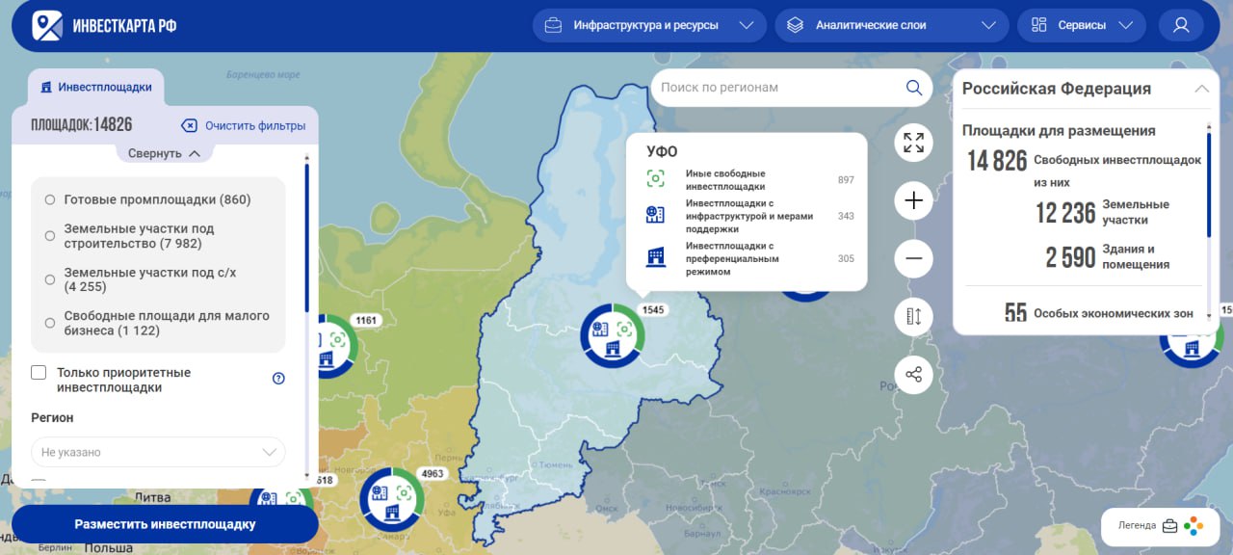
Task: Zoom in with the plus button
Action: (x=913, y=200)
